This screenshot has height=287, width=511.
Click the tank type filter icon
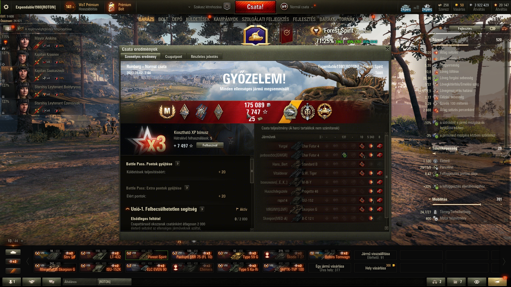tap(13, 252)
